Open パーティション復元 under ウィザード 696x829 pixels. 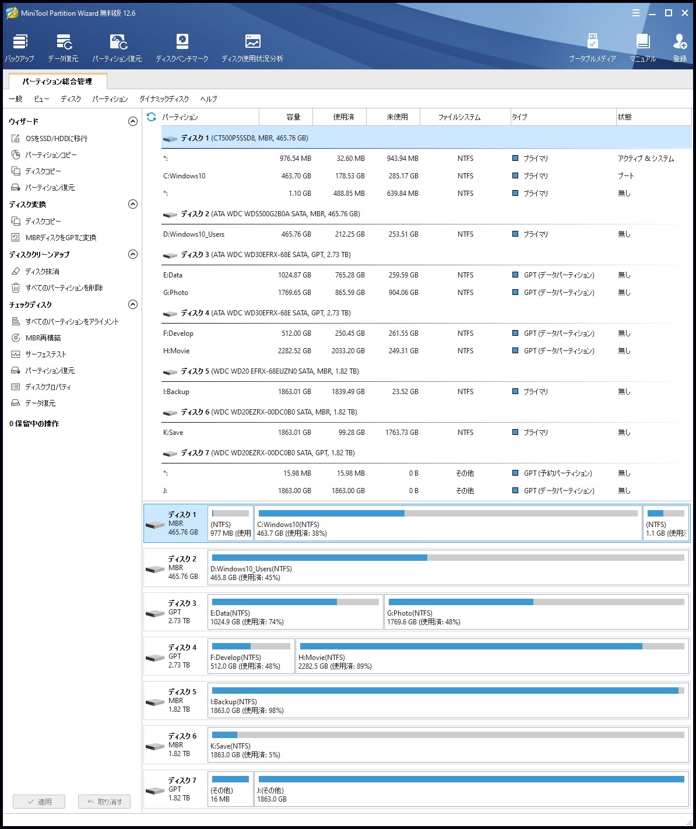point(43,188)
